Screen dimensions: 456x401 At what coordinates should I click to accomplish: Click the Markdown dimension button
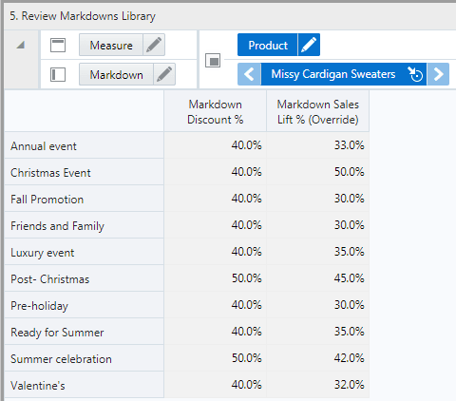click(116, 74)
